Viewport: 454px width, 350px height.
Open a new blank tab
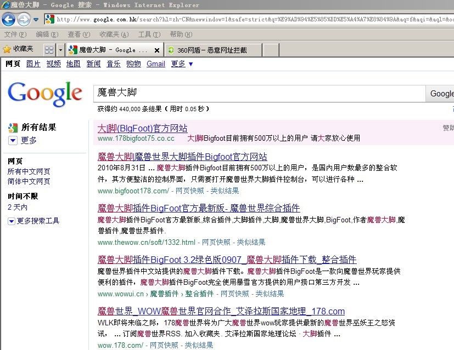tap(271, 50)
